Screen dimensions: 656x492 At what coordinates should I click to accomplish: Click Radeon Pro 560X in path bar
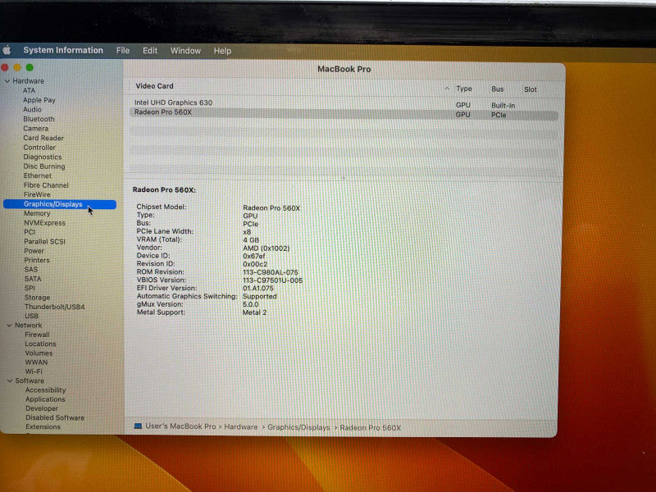click(x=371, y=427)
